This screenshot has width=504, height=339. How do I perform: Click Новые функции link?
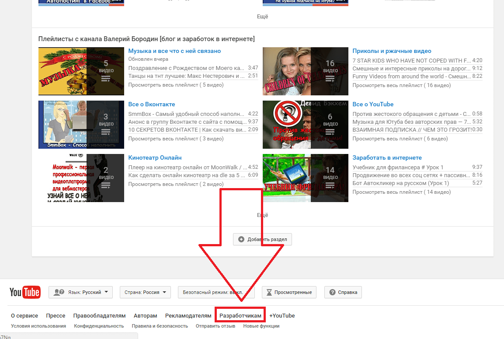(261, 326)
